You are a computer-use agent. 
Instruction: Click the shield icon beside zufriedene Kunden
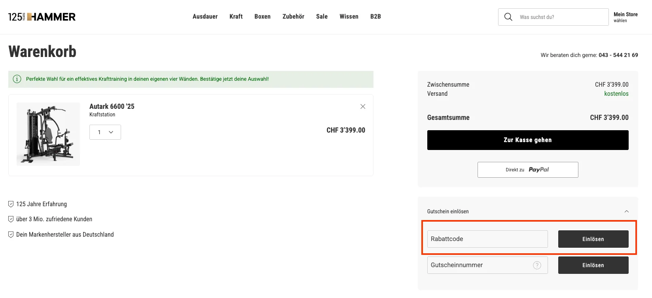coord(11,219)
